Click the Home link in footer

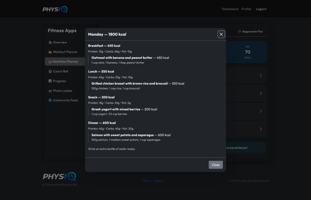coord(147,181)
